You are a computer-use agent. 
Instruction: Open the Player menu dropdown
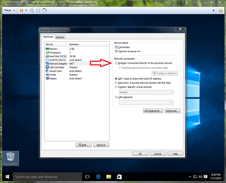coord(10,10)
